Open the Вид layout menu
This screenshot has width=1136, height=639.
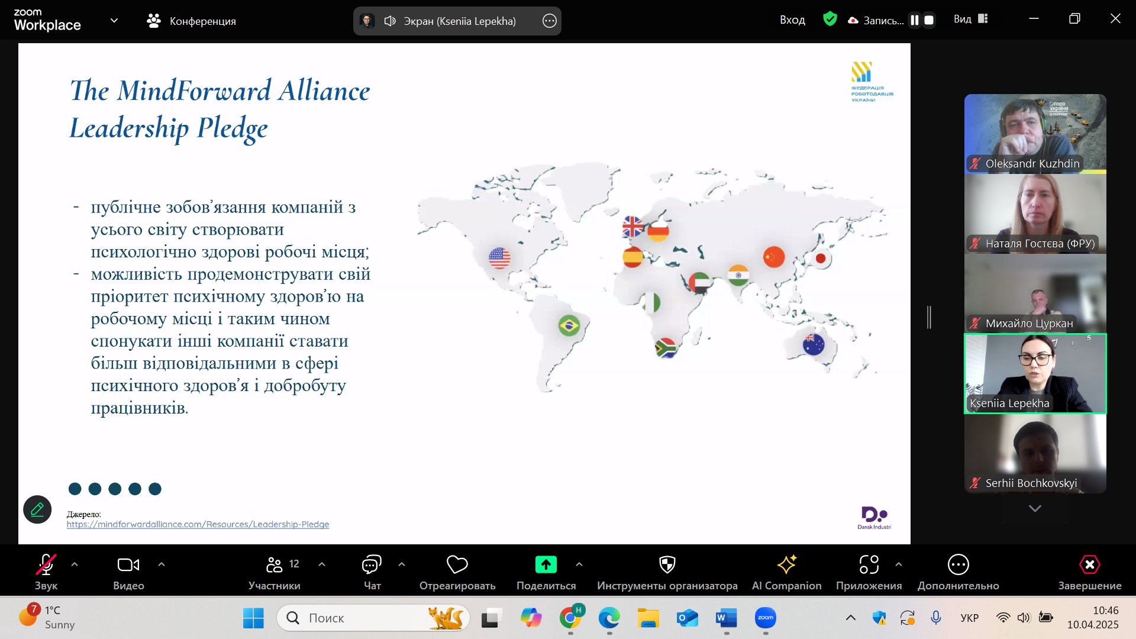(x=971, y=20)
